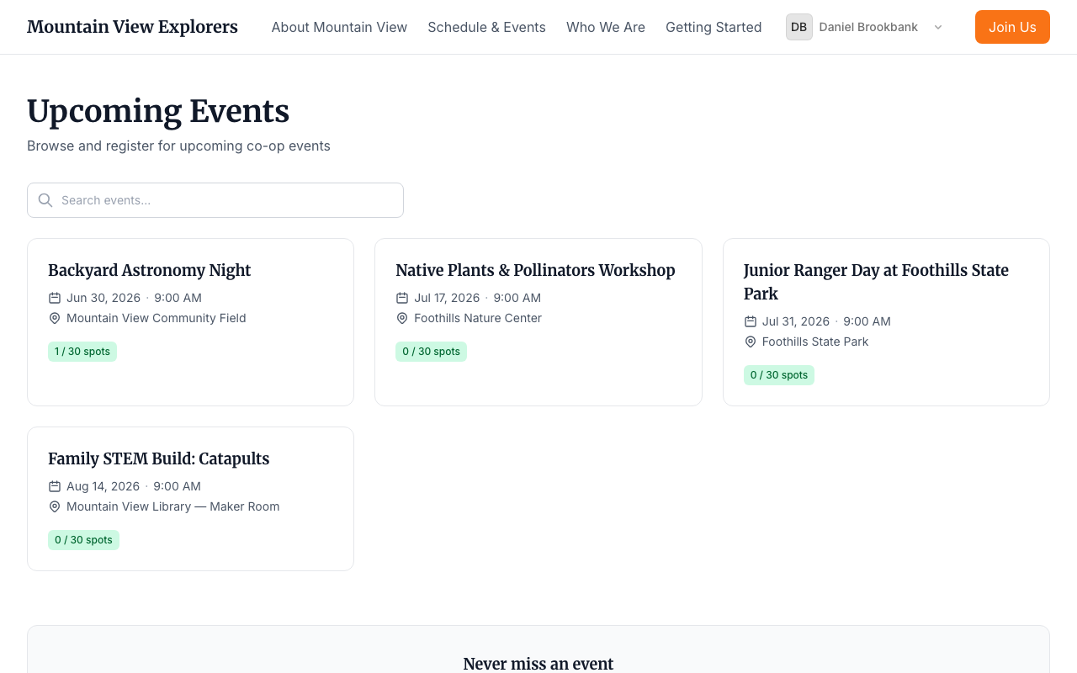Click 0 / 30 spots badge on Catapults card
Image resolution: width=1077 pixels, height=673 pixels.
(83, 540)
